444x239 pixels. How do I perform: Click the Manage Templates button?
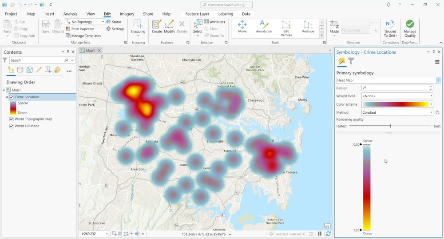(83, 36)
